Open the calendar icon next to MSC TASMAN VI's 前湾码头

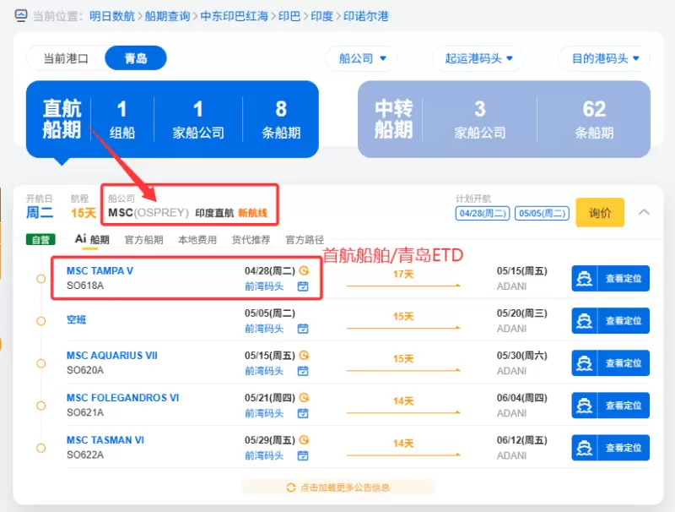pos(304,455)
